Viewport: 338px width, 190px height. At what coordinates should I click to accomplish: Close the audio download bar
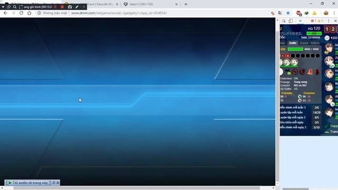point(58,183)
